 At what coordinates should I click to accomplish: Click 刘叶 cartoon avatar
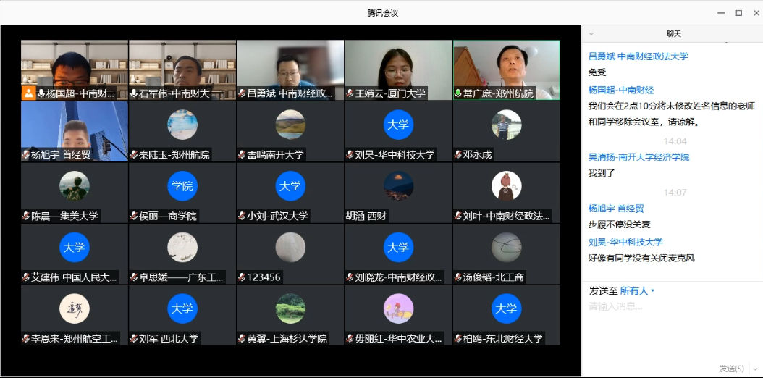[507, 186]
